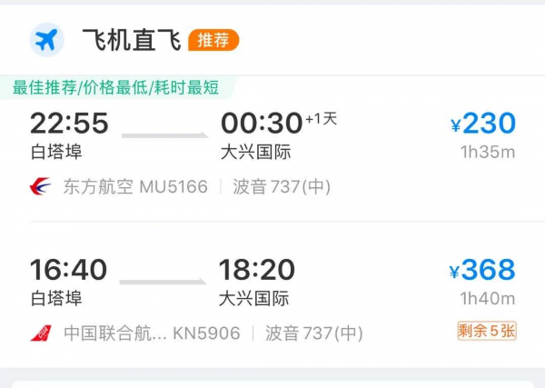Click 东方航空 airline name

click(x=98, y=187)
